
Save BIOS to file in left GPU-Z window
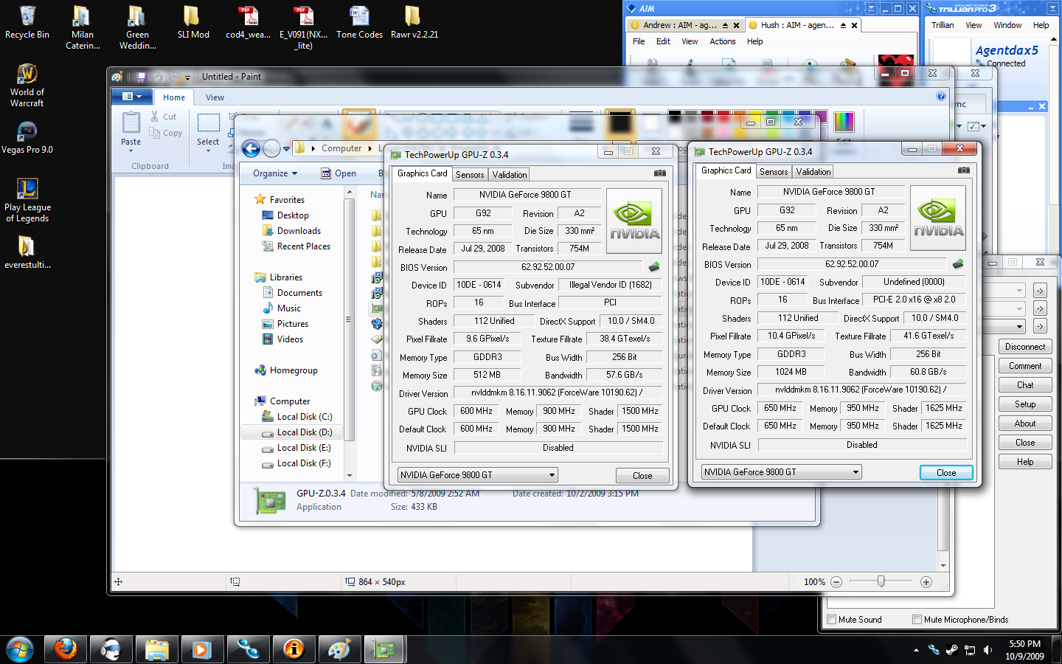pos(653,267)
